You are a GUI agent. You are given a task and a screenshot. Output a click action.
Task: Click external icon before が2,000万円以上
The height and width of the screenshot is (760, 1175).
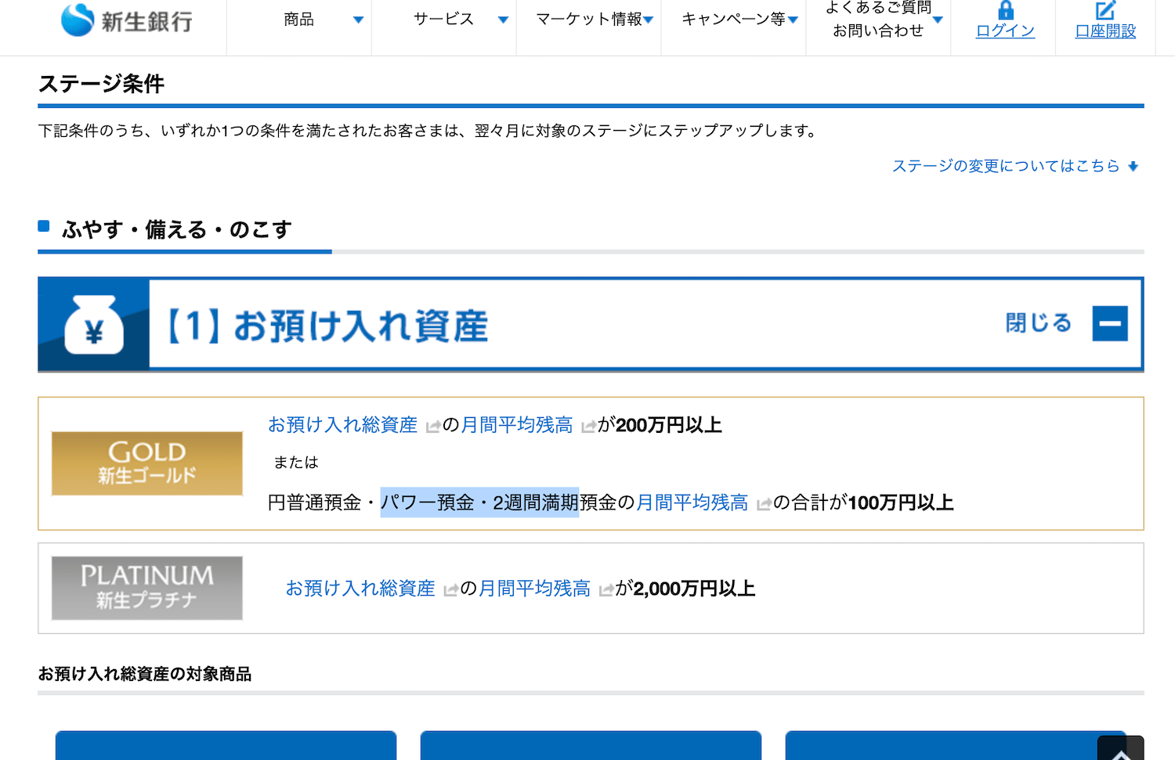pos(606,590)
